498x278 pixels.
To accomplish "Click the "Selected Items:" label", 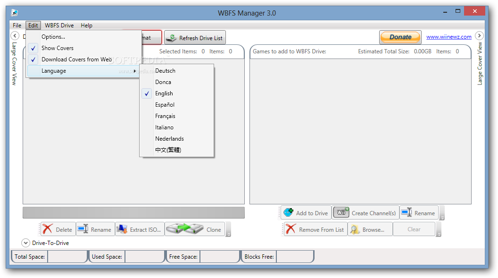I will pos(178,51).
